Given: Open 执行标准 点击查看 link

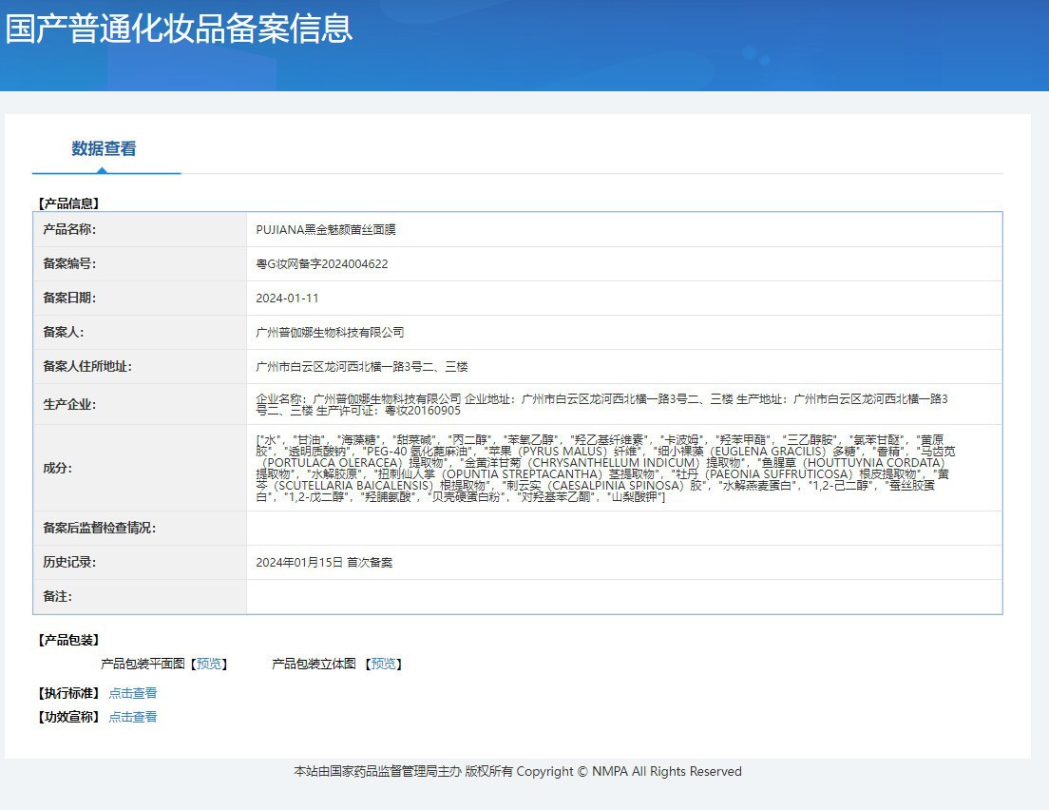Looking at the screenshot, I should coord(132,693).
